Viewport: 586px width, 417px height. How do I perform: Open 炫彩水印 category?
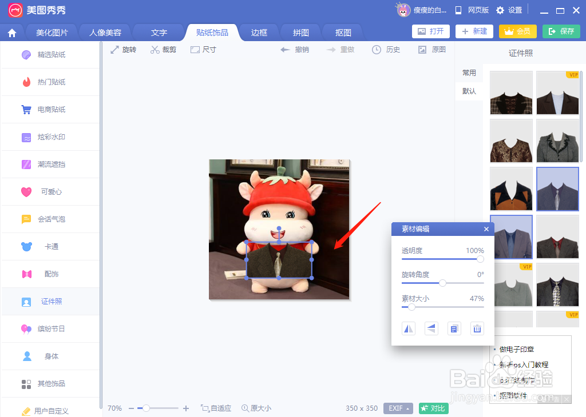click(51, 137)
